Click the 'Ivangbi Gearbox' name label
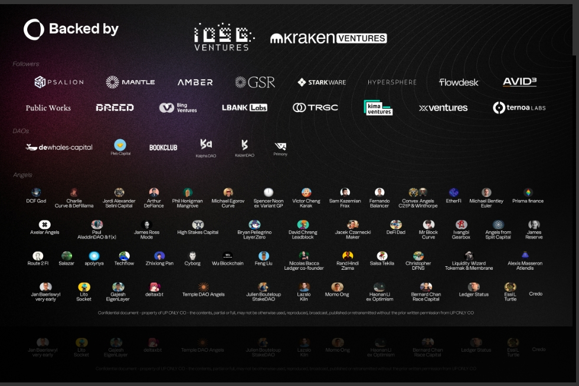Viewport: 579px width, 386px height. pyautogui.click(x=461, y=234)
